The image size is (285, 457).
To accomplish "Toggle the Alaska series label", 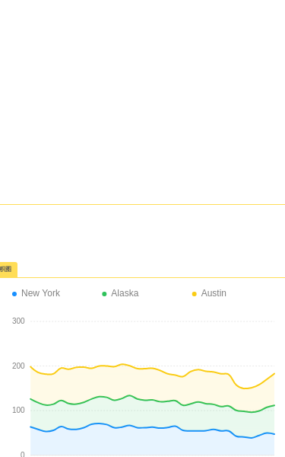I will (125, 293).
